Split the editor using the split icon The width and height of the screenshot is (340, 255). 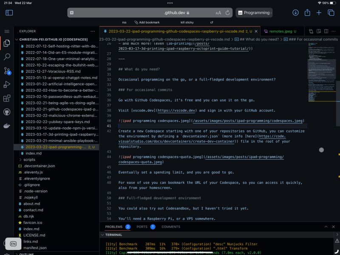click(x=326, y=31)
